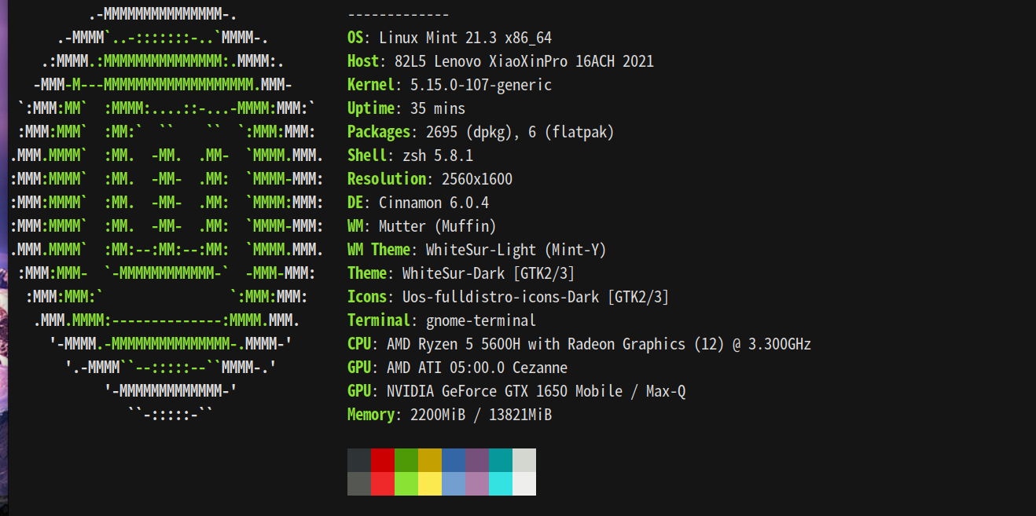Select the Packages count 2695 (dpkg) line
The width and height of the screenshot is (1036, 516).
(x=481, y=132)
